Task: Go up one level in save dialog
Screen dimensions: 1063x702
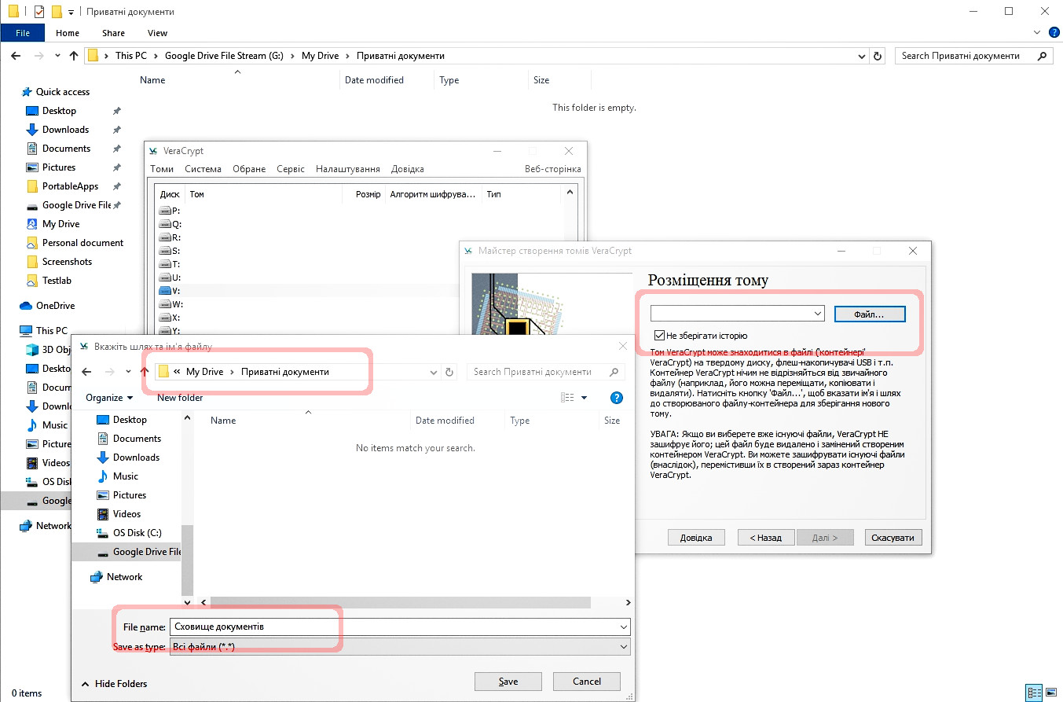Action: point(145,372)
